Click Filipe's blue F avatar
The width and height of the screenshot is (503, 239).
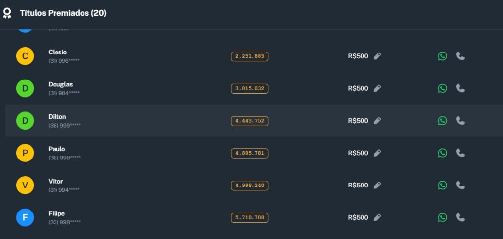[x=25, y=218]
